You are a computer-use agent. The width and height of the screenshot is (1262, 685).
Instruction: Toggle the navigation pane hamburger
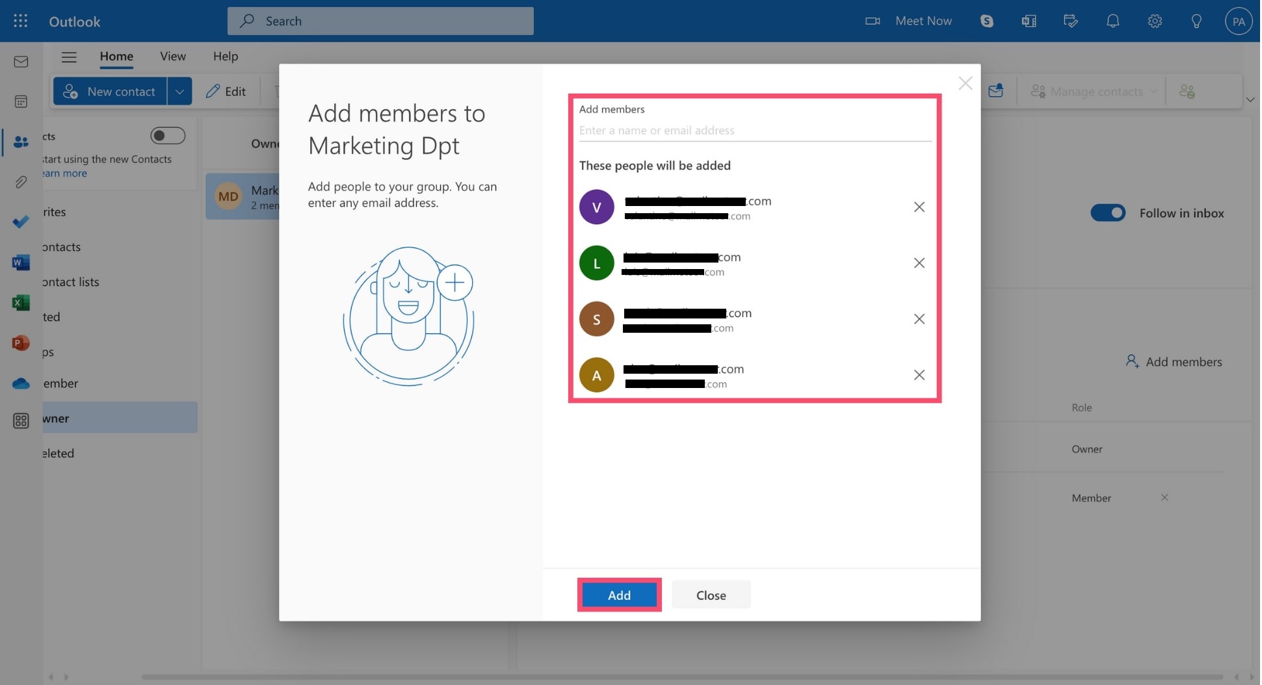pyautogui.click(x=69, y=57)
